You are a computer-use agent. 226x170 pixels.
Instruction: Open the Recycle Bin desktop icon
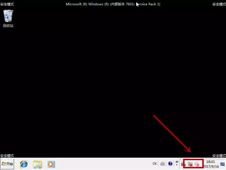coord(8,18)
